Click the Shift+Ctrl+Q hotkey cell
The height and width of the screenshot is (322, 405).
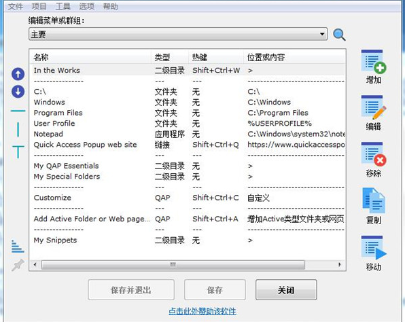[x=215, y=144]
